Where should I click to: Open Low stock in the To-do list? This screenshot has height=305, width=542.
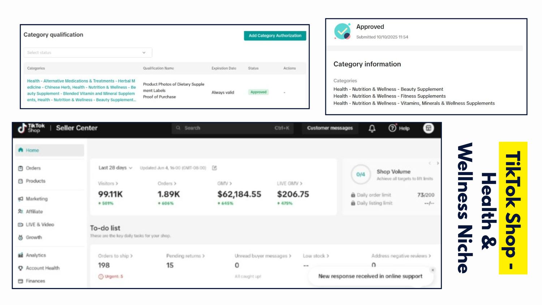coord(316,256)
